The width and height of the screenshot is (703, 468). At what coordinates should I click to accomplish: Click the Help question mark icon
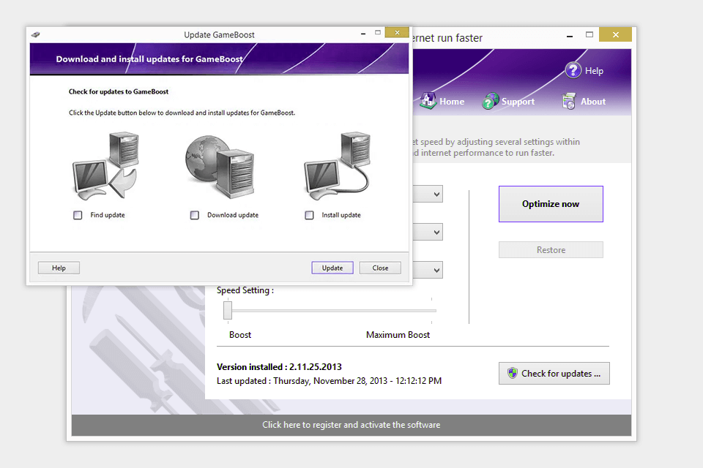pos(573,70)
